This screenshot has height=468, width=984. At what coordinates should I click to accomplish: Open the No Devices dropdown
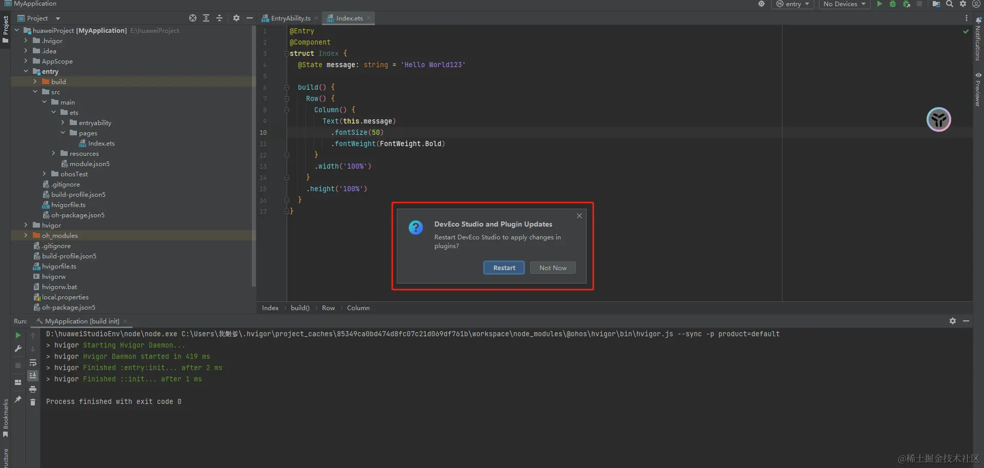click(844, 4)
